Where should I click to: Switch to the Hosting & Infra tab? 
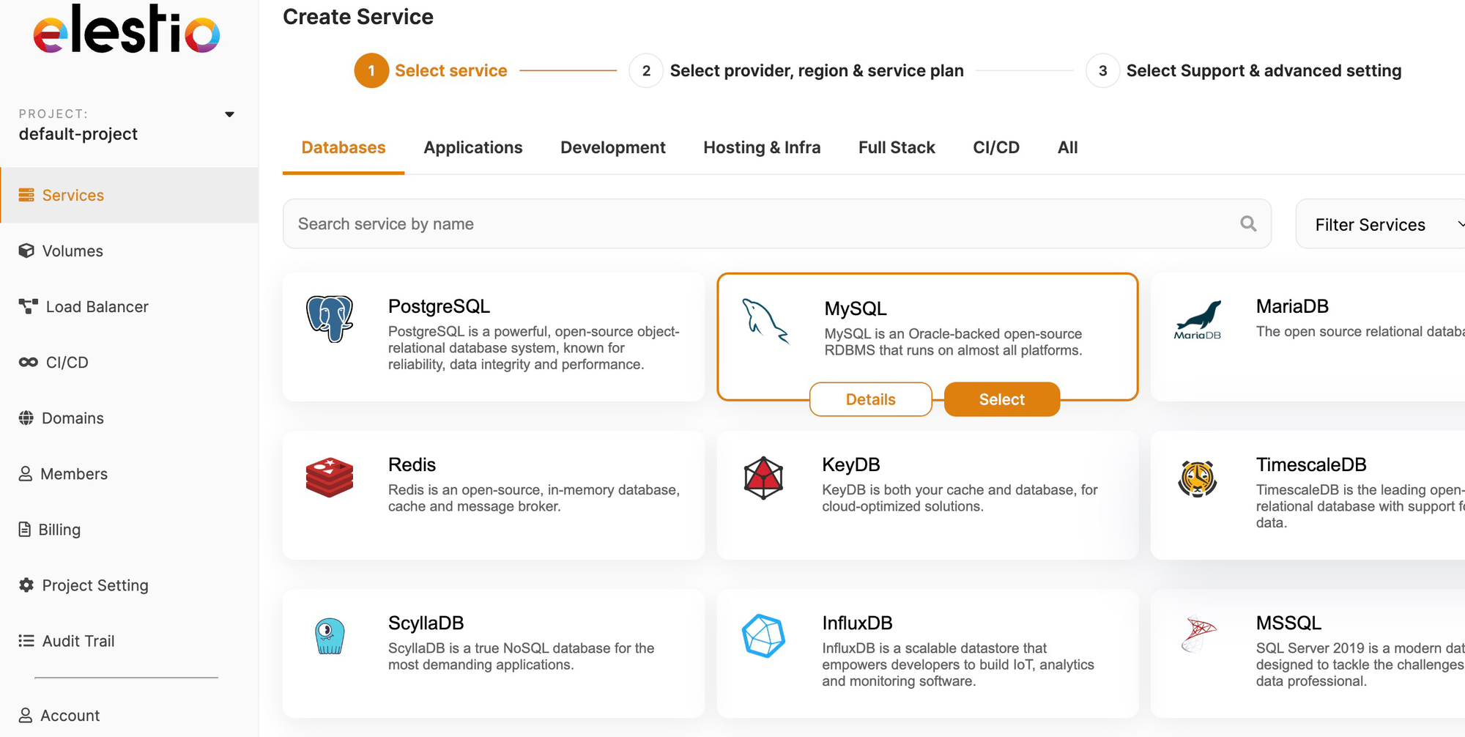coord(762,147)
